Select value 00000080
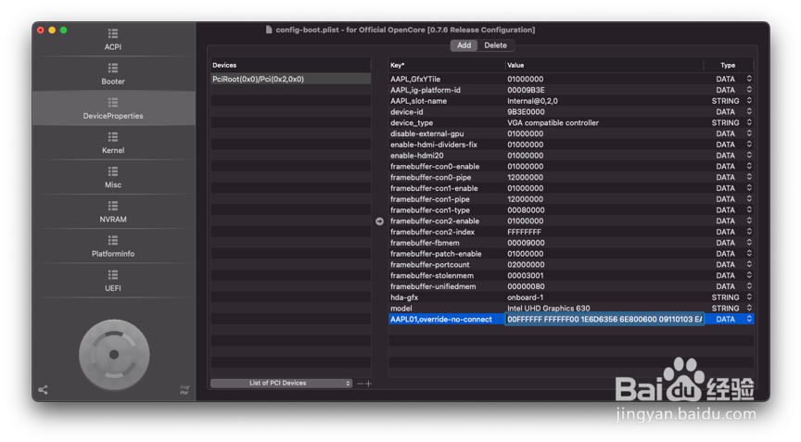 click(x=526, y=286)
